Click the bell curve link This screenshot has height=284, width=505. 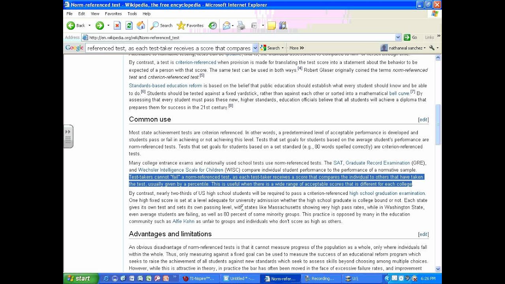399,93
